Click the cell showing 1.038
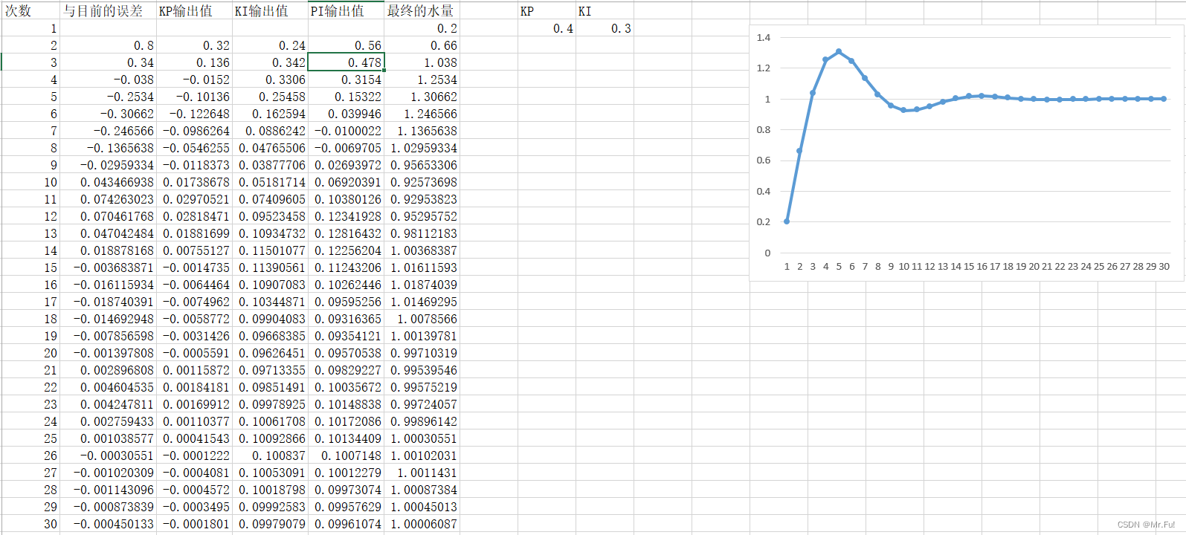 tap(422, 62)
